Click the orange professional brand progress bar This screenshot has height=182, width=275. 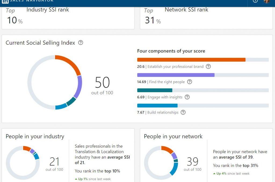point(191,60)
